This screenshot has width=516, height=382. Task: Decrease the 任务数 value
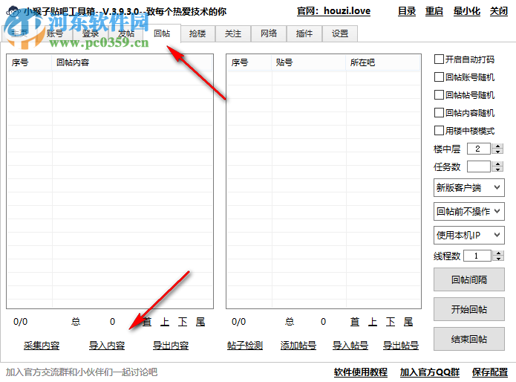[x=498, y=169]
